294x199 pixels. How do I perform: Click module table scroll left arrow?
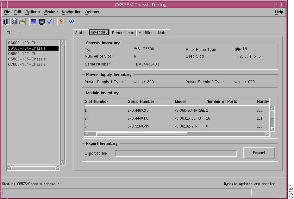(x=86, y=134)
